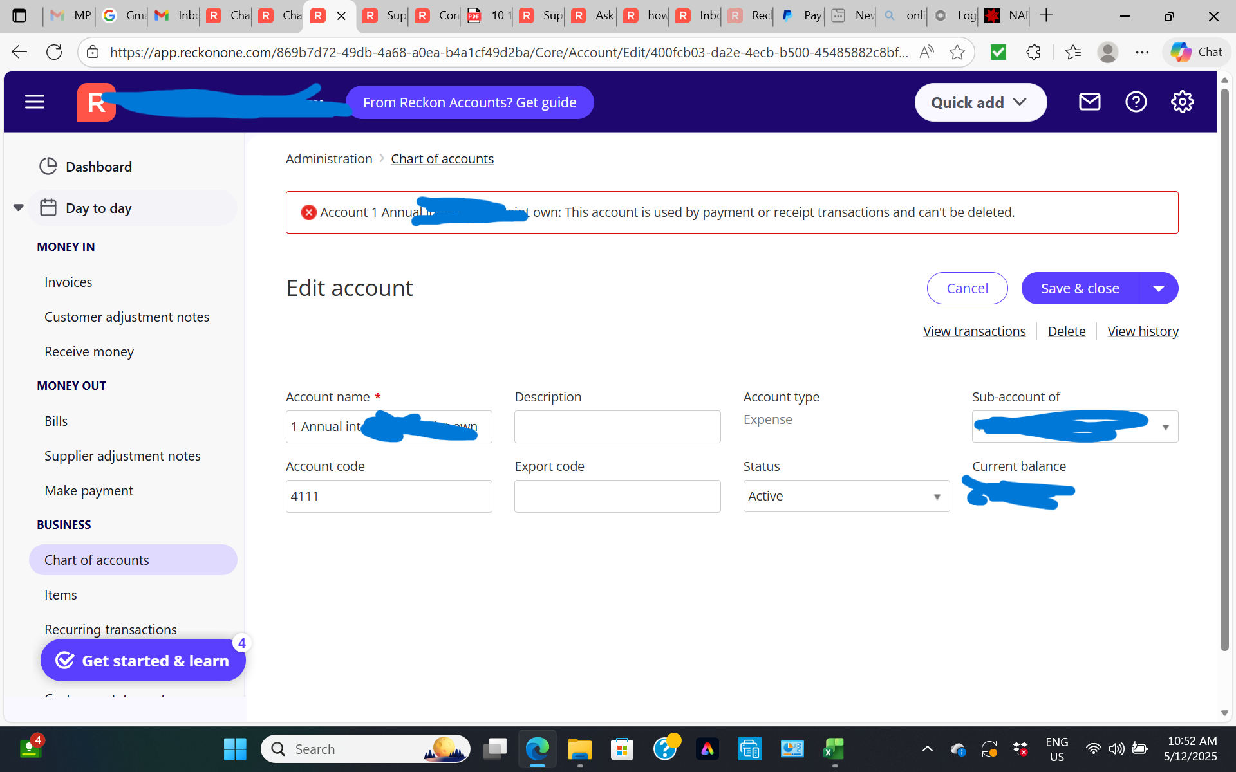1236x772 pixels.
Task: Collapse the Day to day section
Action: (x=19, y=208)
